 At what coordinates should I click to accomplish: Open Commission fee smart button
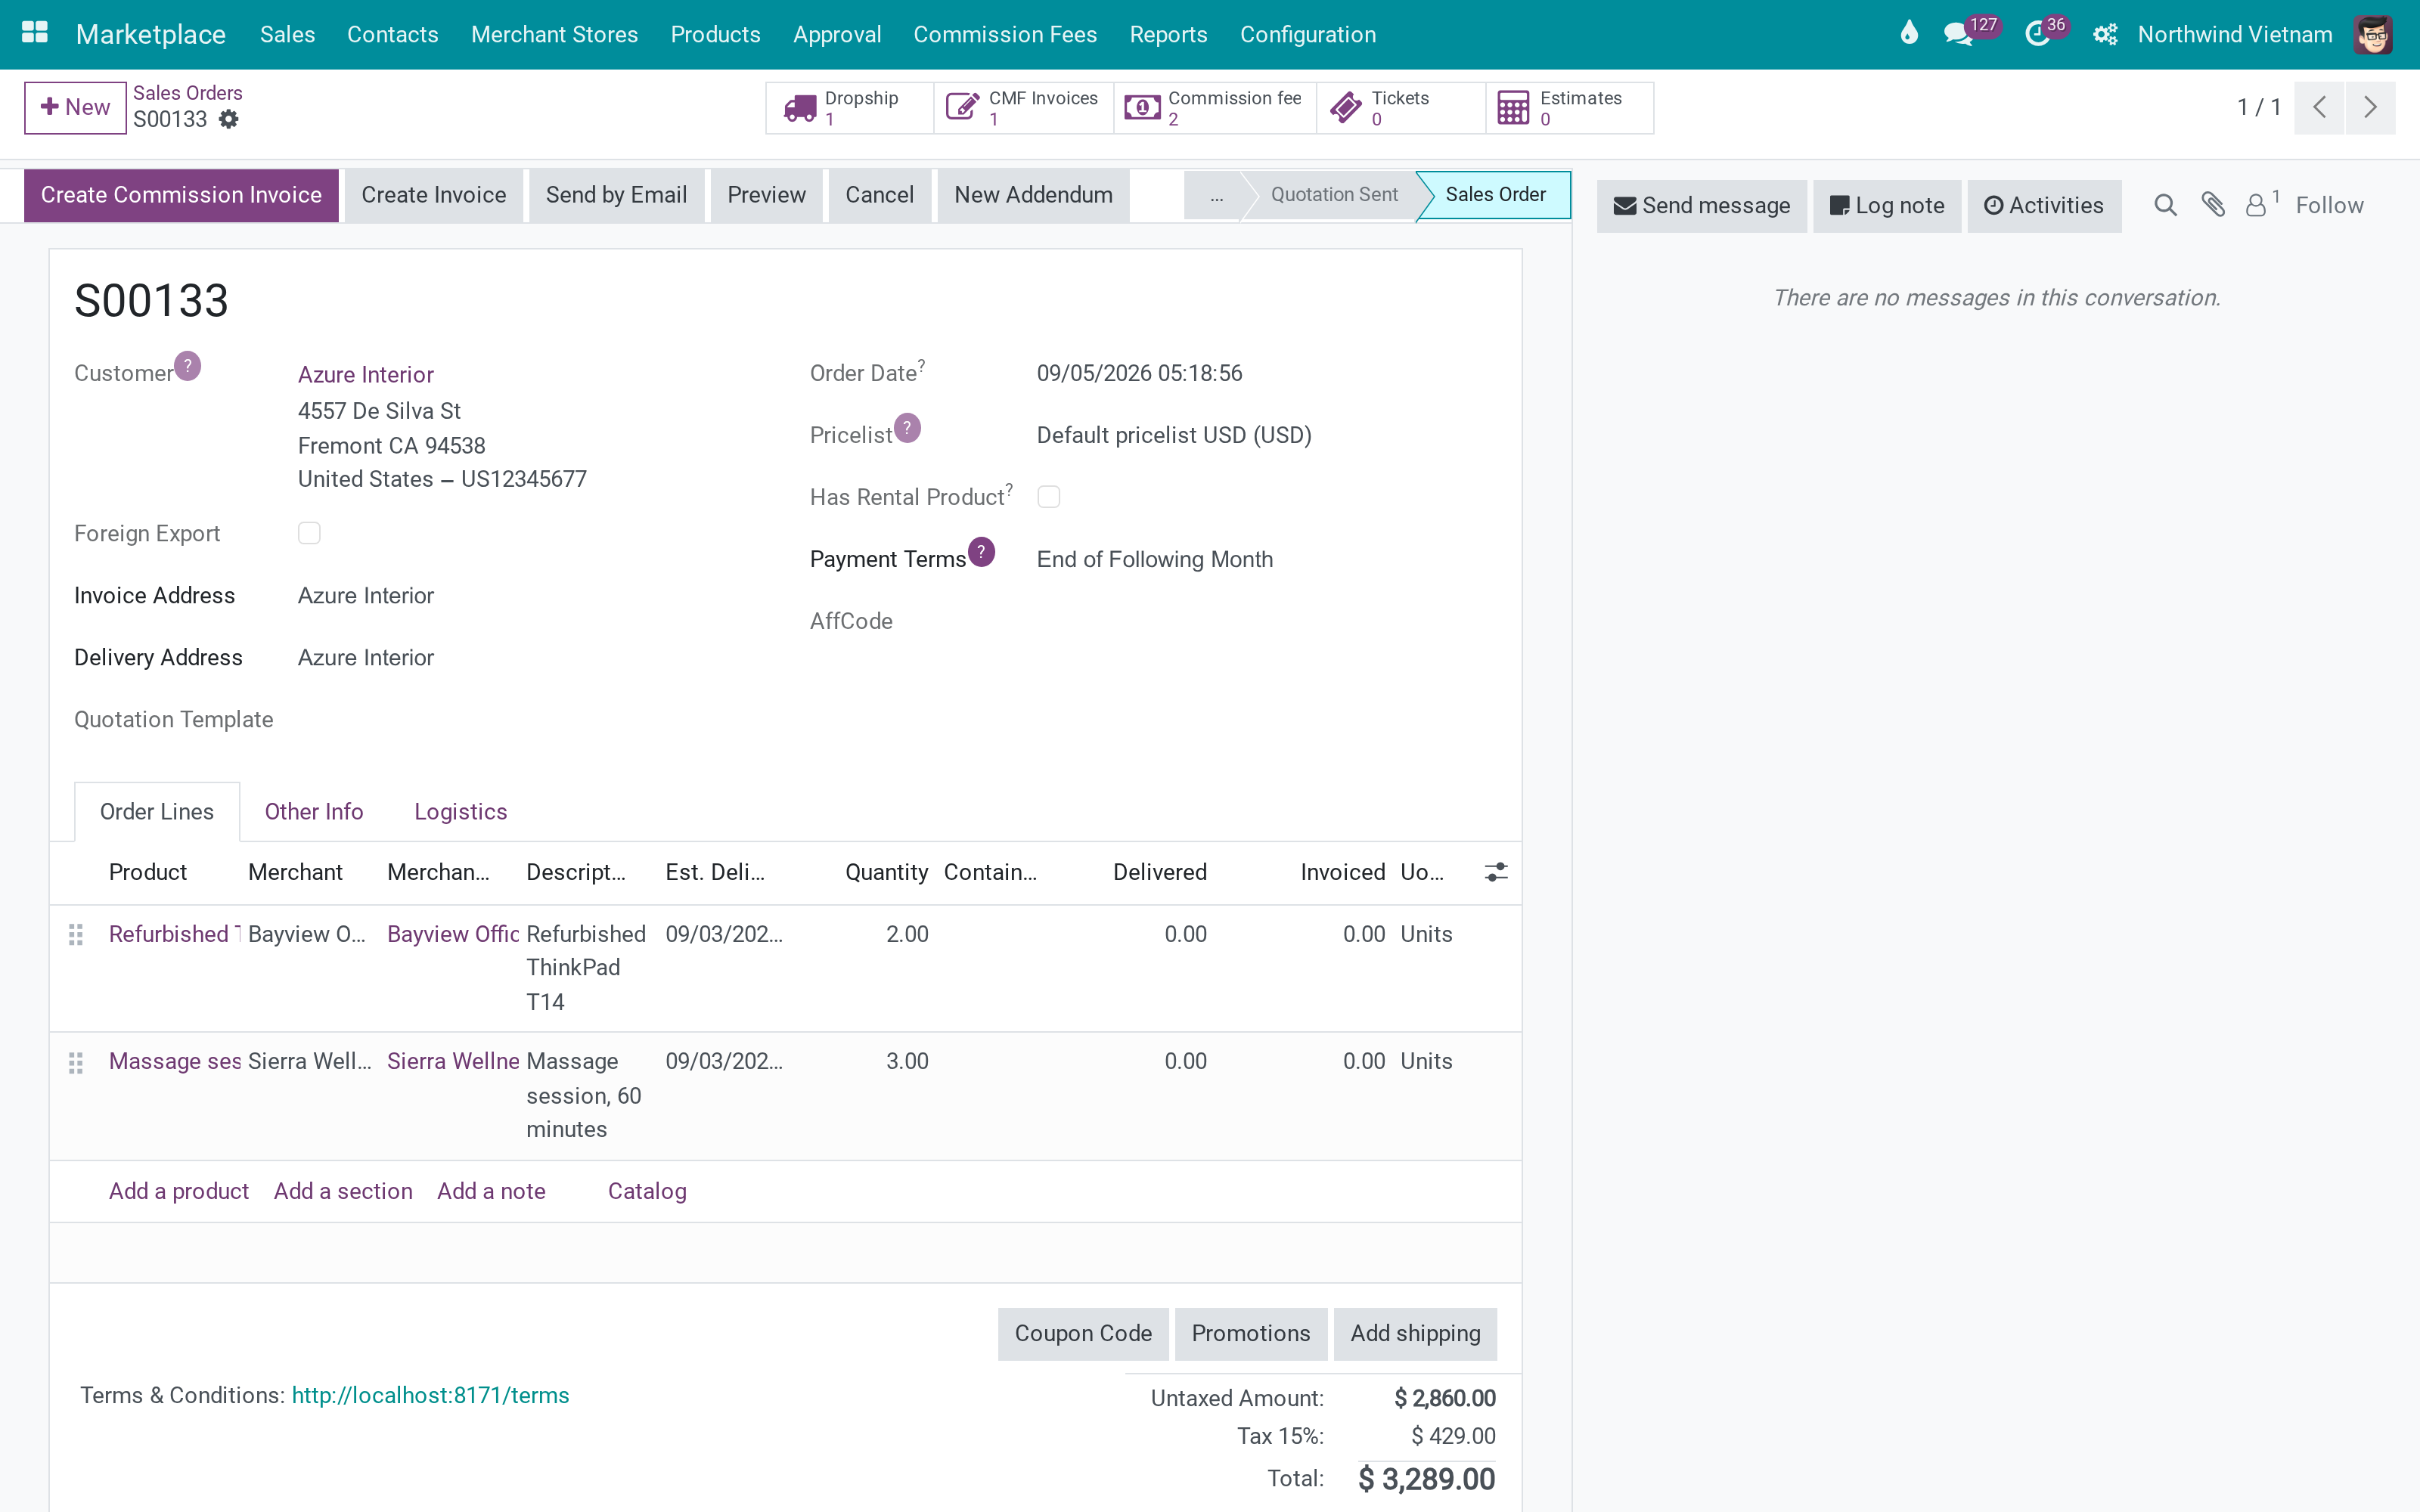click(x=1215, y=108)
